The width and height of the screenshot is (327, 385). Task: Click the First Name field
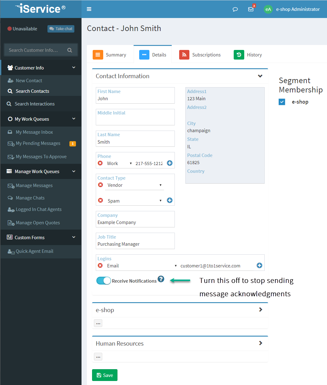[135, 95]
